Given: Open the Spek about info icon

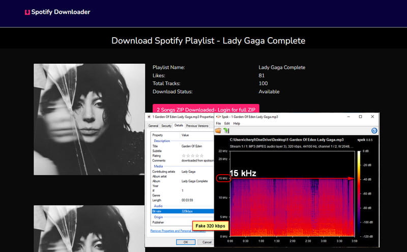Looking at the screenshot, I should tap(374, 131).
